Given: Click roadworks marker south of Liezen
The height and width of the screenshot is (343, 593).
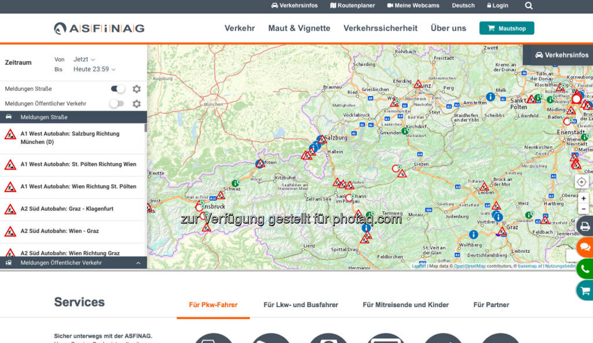Looking at the screenshot, I should click(402, 174).
